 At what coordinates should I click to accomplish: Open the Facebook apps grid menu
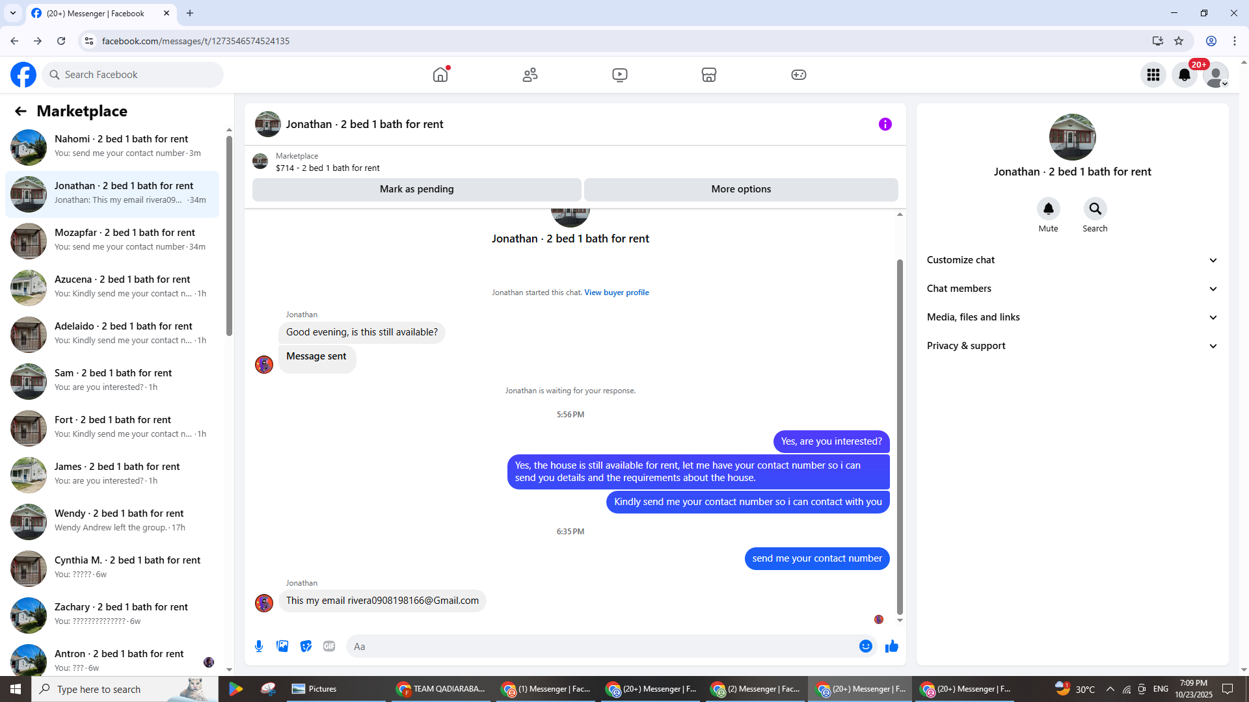(1153, 75)
